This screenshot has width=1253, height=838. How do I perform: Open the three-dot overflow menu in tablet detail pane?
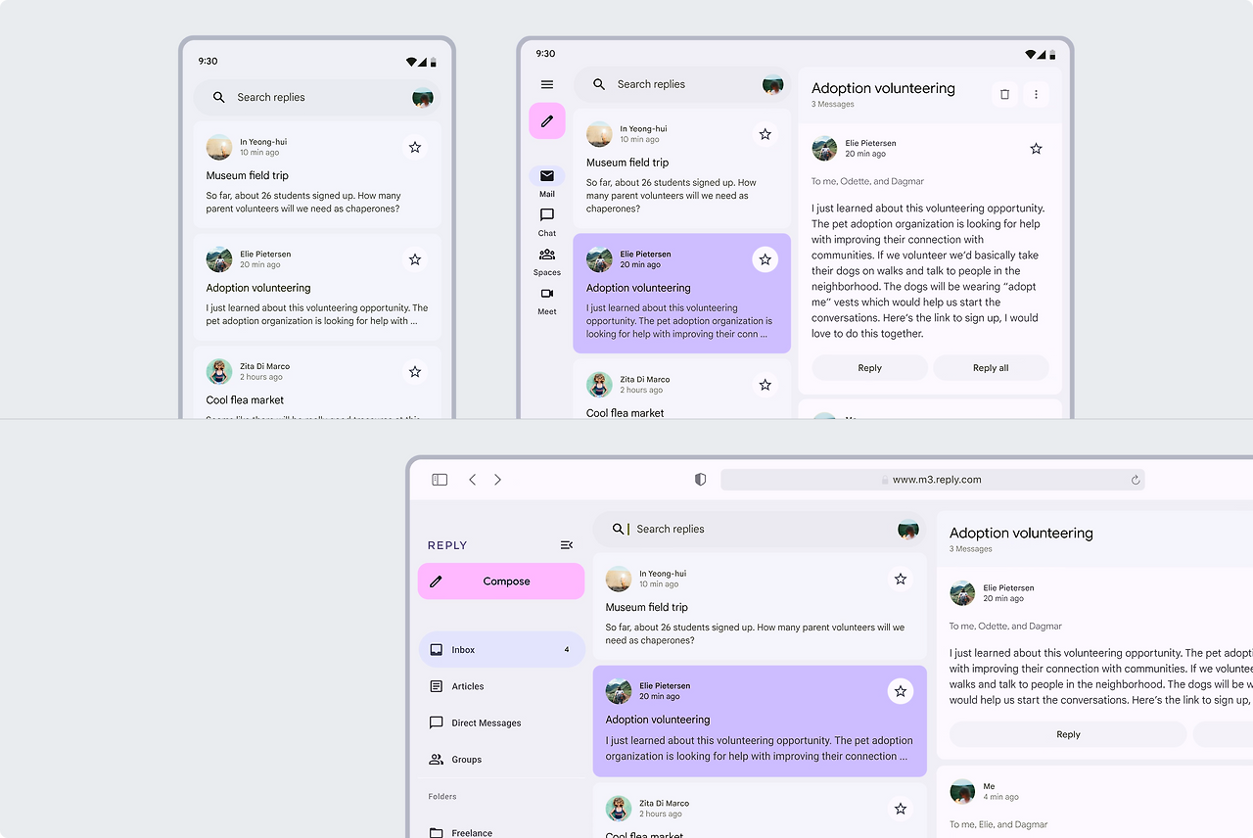1036,94
